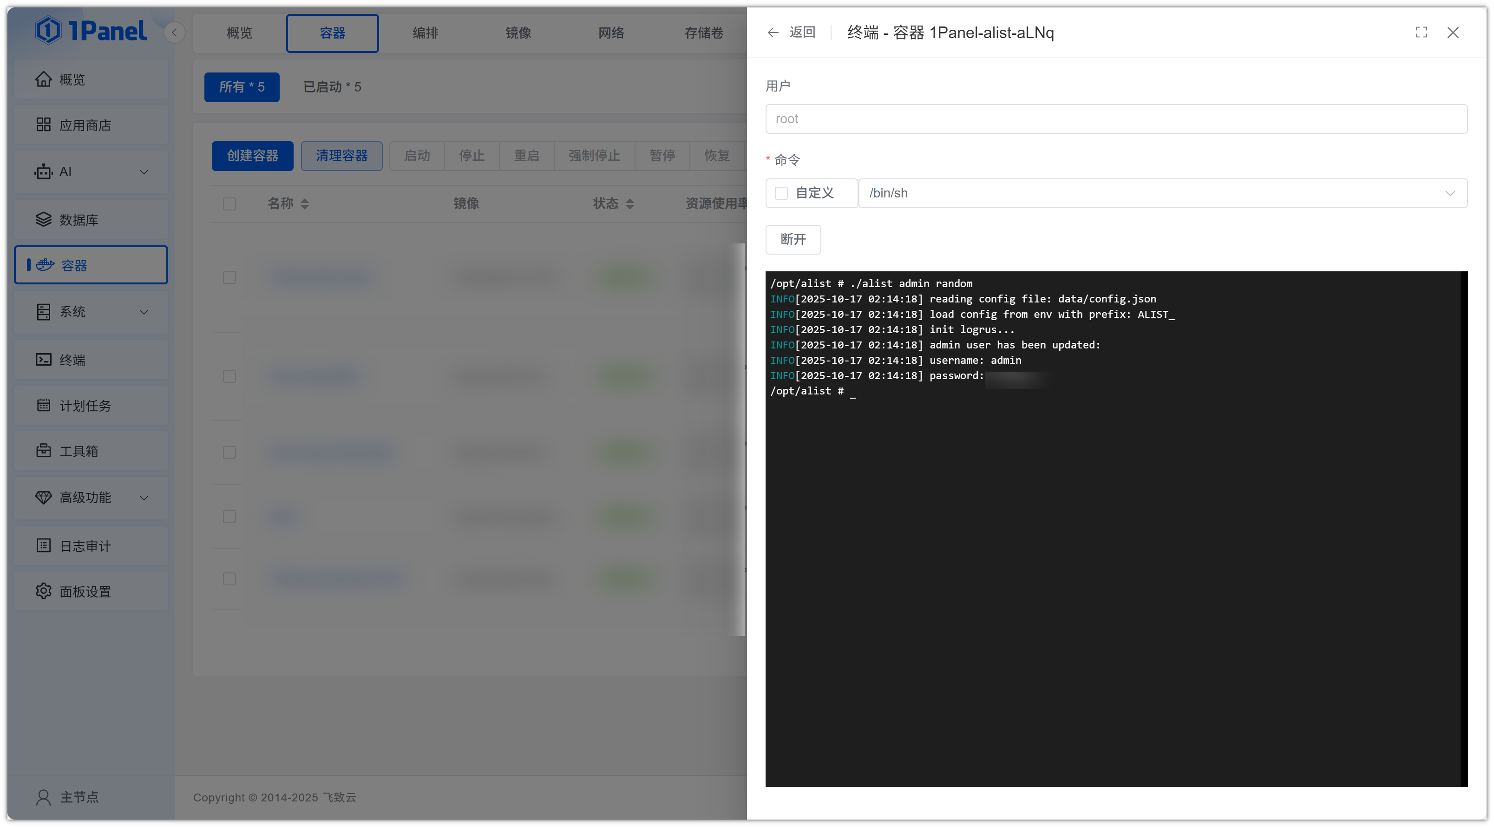This screenshot has height=827, width=1494.
Task: Open 计划任务 scheduled tasks calendar icon
Action: 44,406
